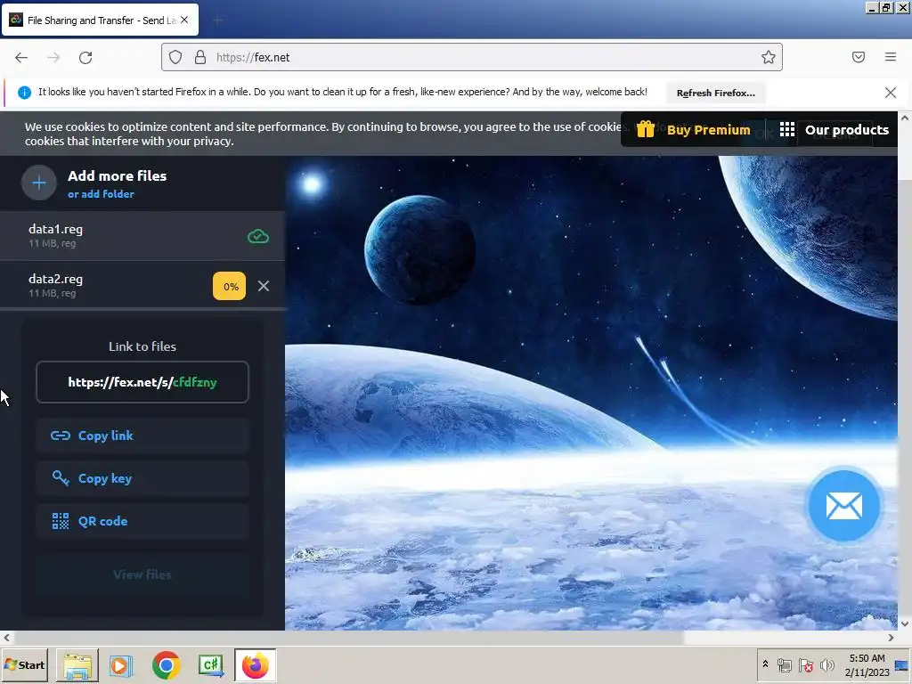Go back using browser back arrow

click(x=21, y=58)
